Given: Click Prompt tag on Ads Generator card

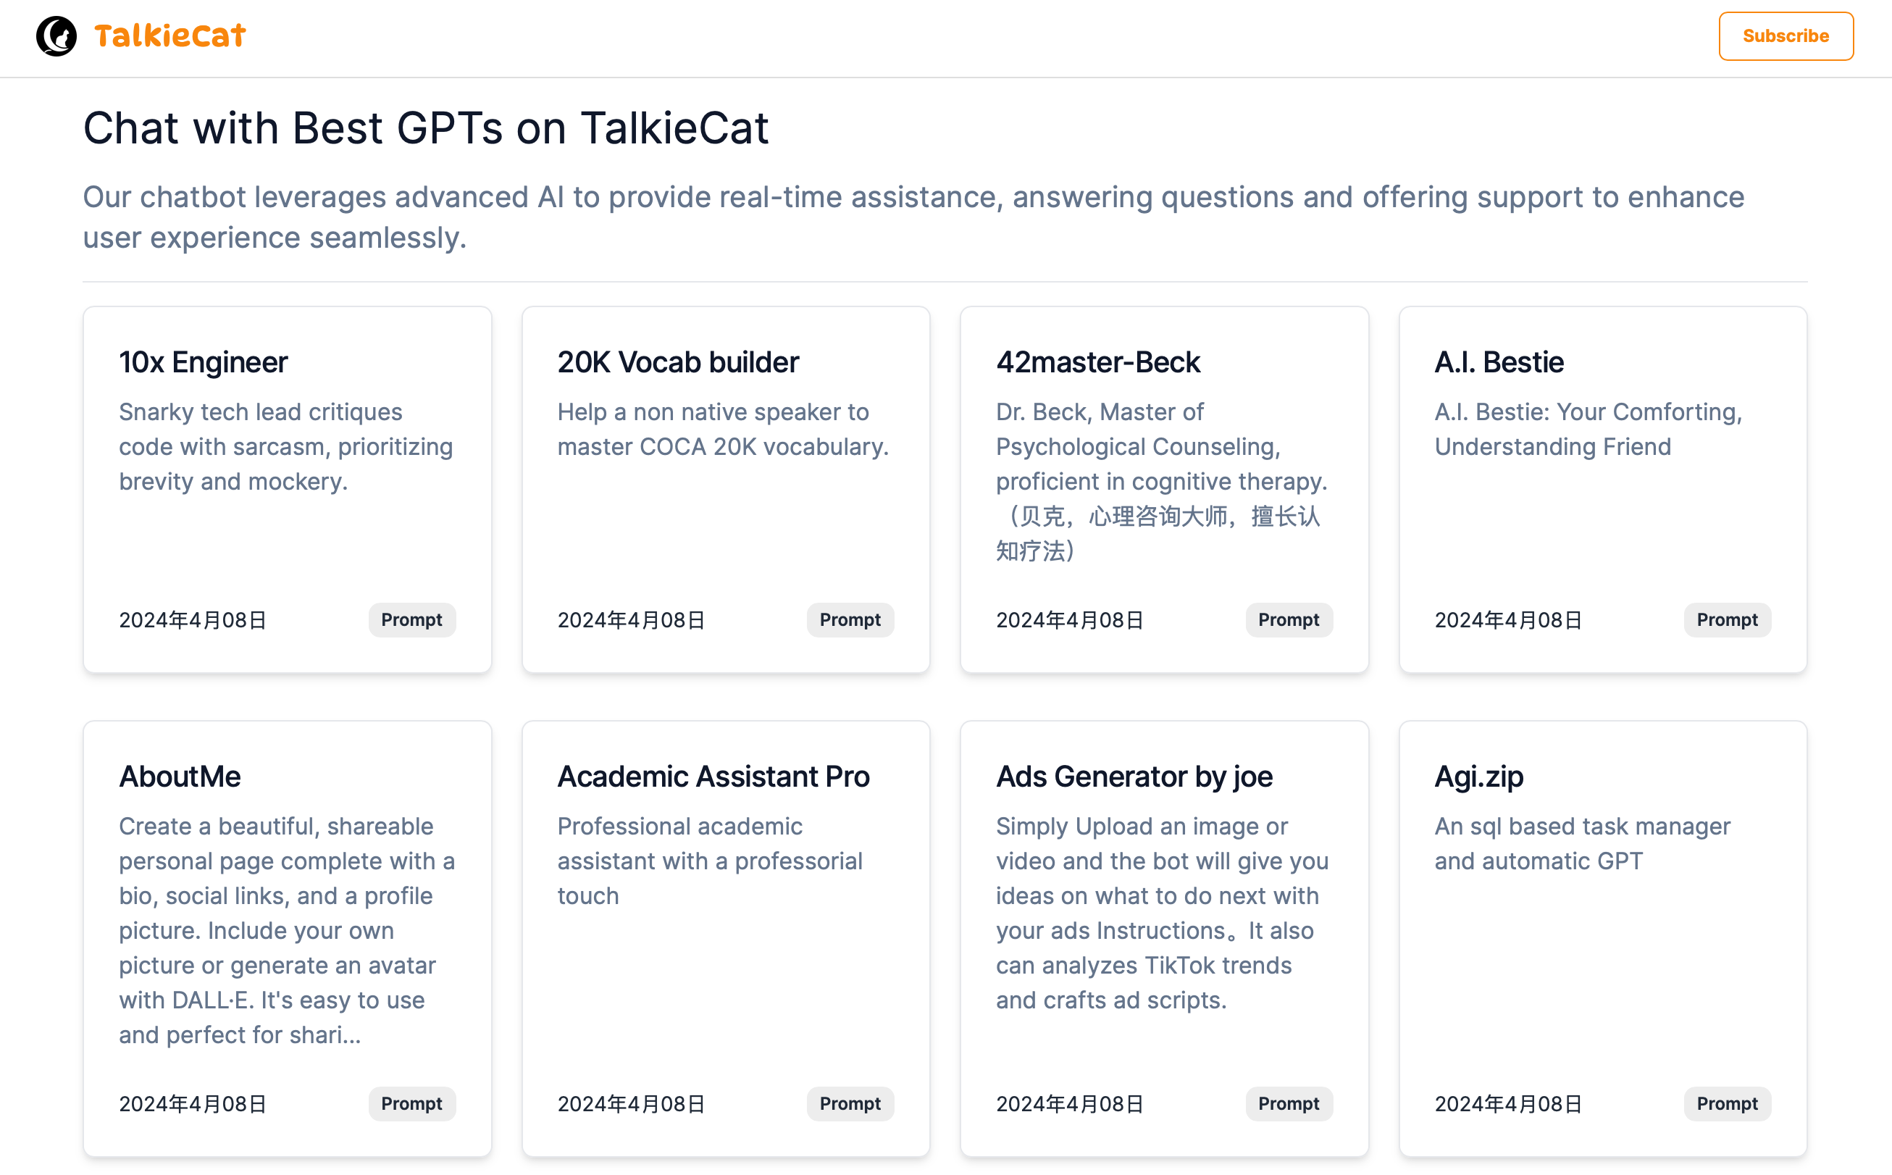Looking at the screenshot, I should pyautogui.click(x=1289, y=1103).
